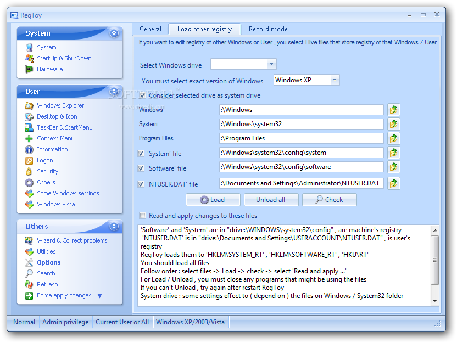
Task: Click the Windows Vista icon
Action: coord(29,204)
